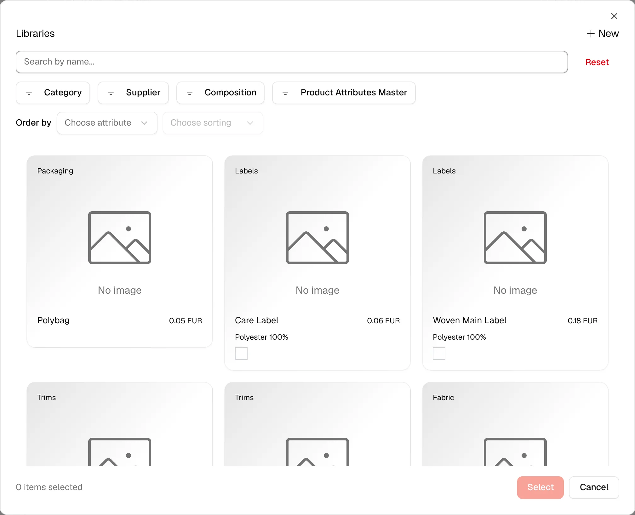Open the Fabric card in the bottom row
This screenshot has width=635, height=515.
(515, 424)
